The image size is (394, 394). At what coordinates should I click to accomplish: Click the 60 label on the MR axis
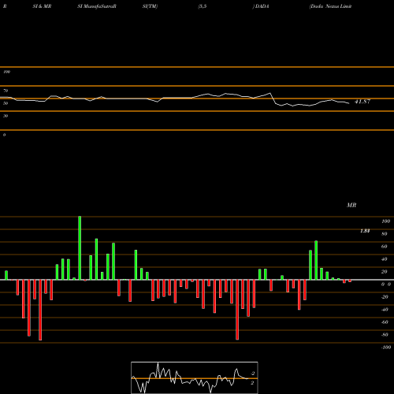(x=385, y=247)
